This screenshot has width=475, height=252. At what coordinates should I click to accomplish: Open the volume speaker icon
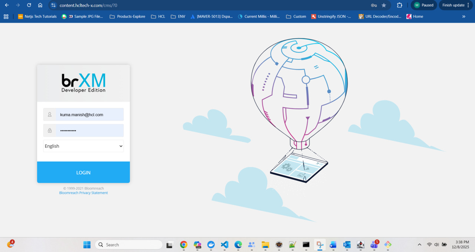click(436, 245)
